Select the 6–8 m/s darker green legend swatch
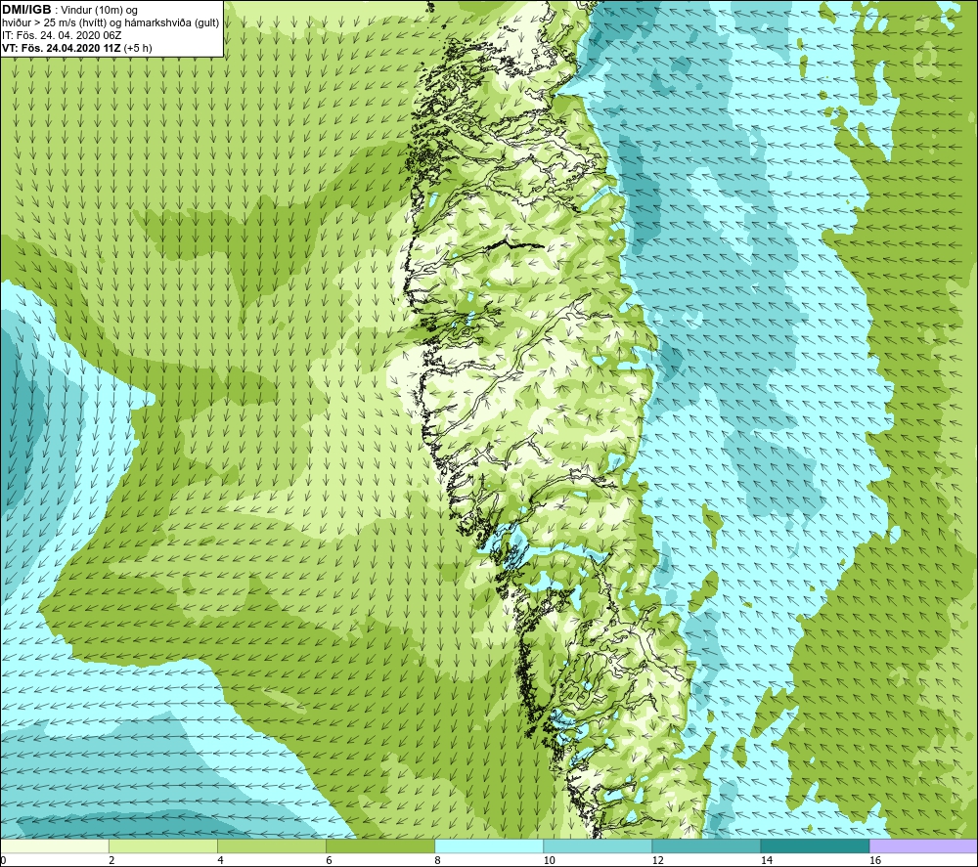 click(x=380, y=846)
